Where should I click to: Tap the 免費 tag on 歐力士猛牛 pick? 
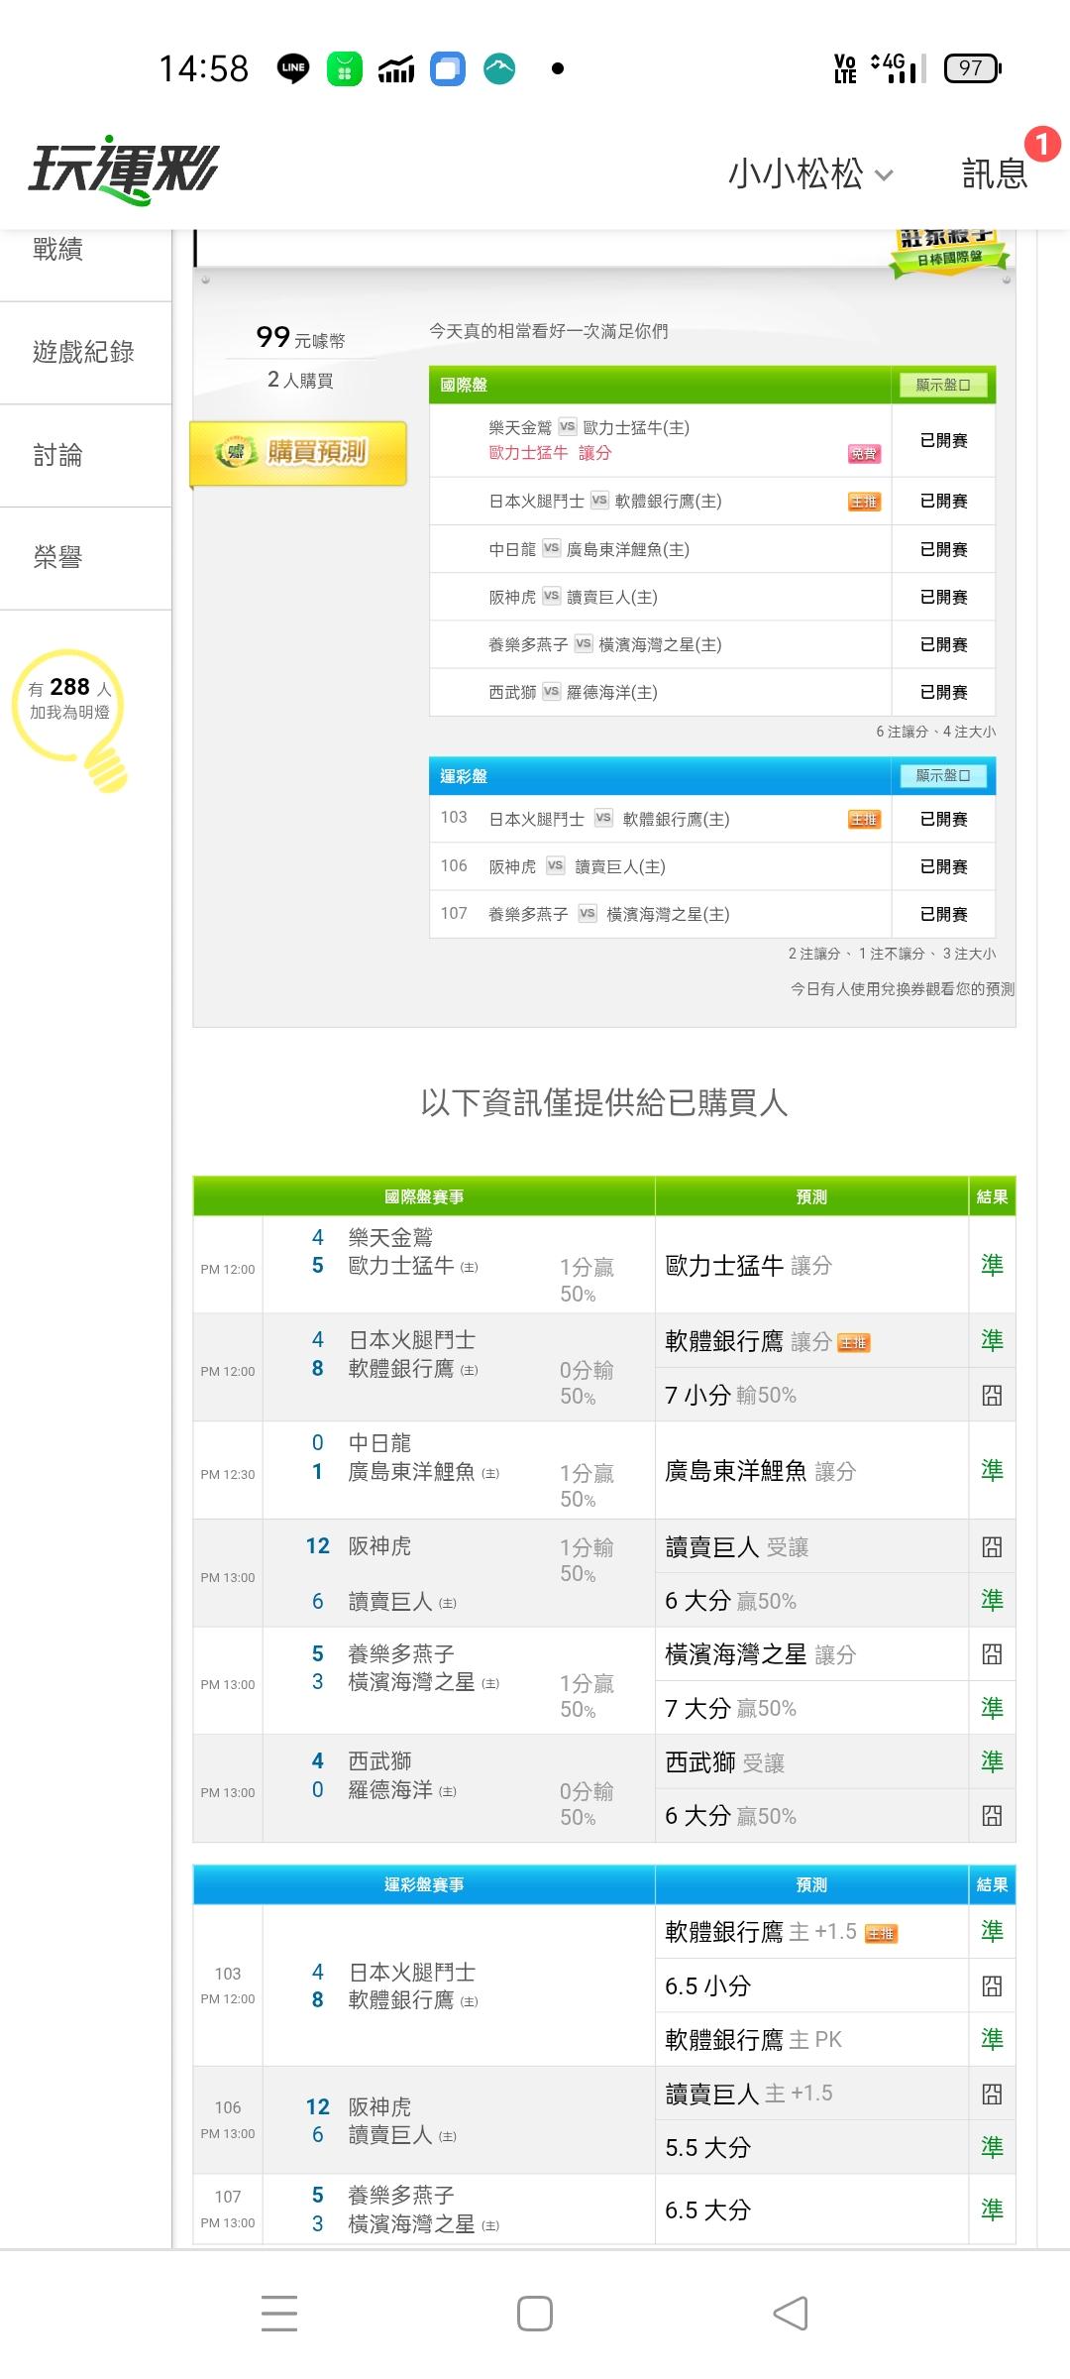point(863,454)
